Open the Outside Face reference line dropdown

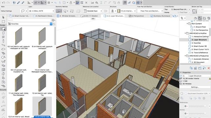(92, 11)
